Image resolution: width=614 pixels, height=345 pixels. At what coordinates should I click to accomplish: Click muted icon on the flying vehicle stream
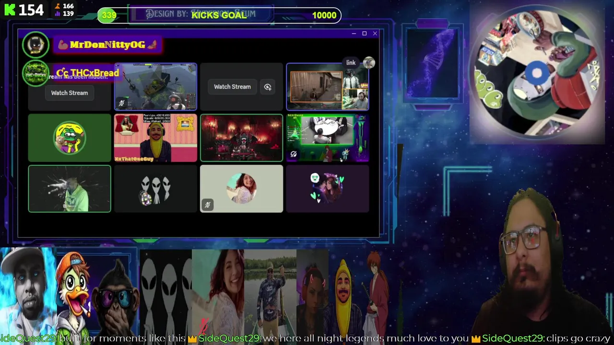(121, 103)
